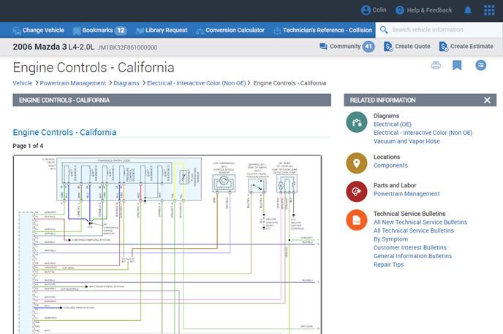This screenshot has width=503, height=334.
Task: Open Bookmarks with 12 saved items
Action: (99, 30)
